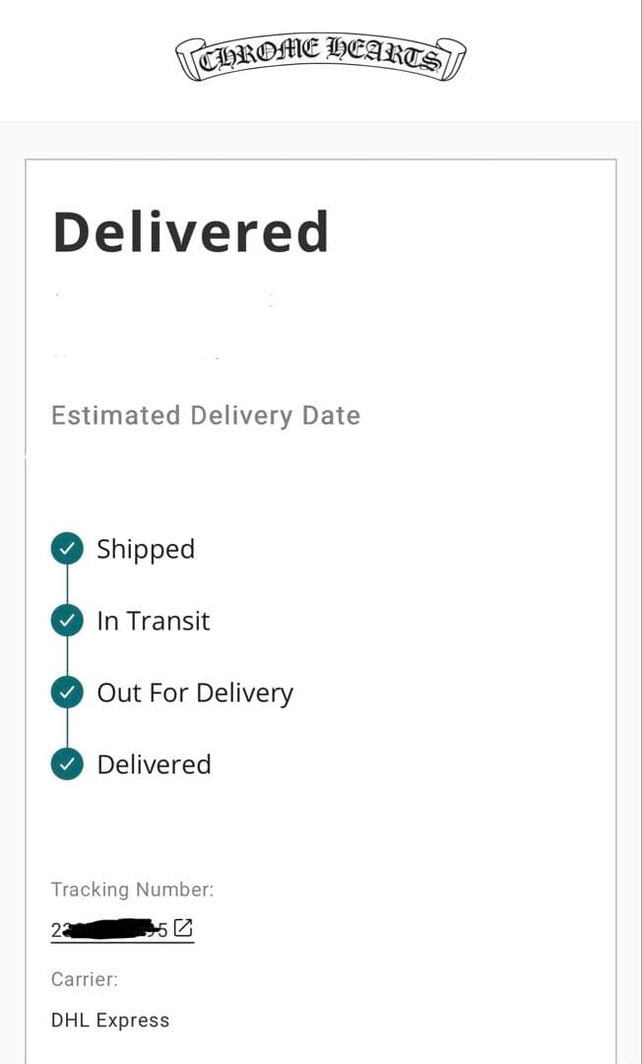Viewport: 642px width, 1064px height.
Task: Select the Out For Delivery status label
Action: (x=195, y=693)
